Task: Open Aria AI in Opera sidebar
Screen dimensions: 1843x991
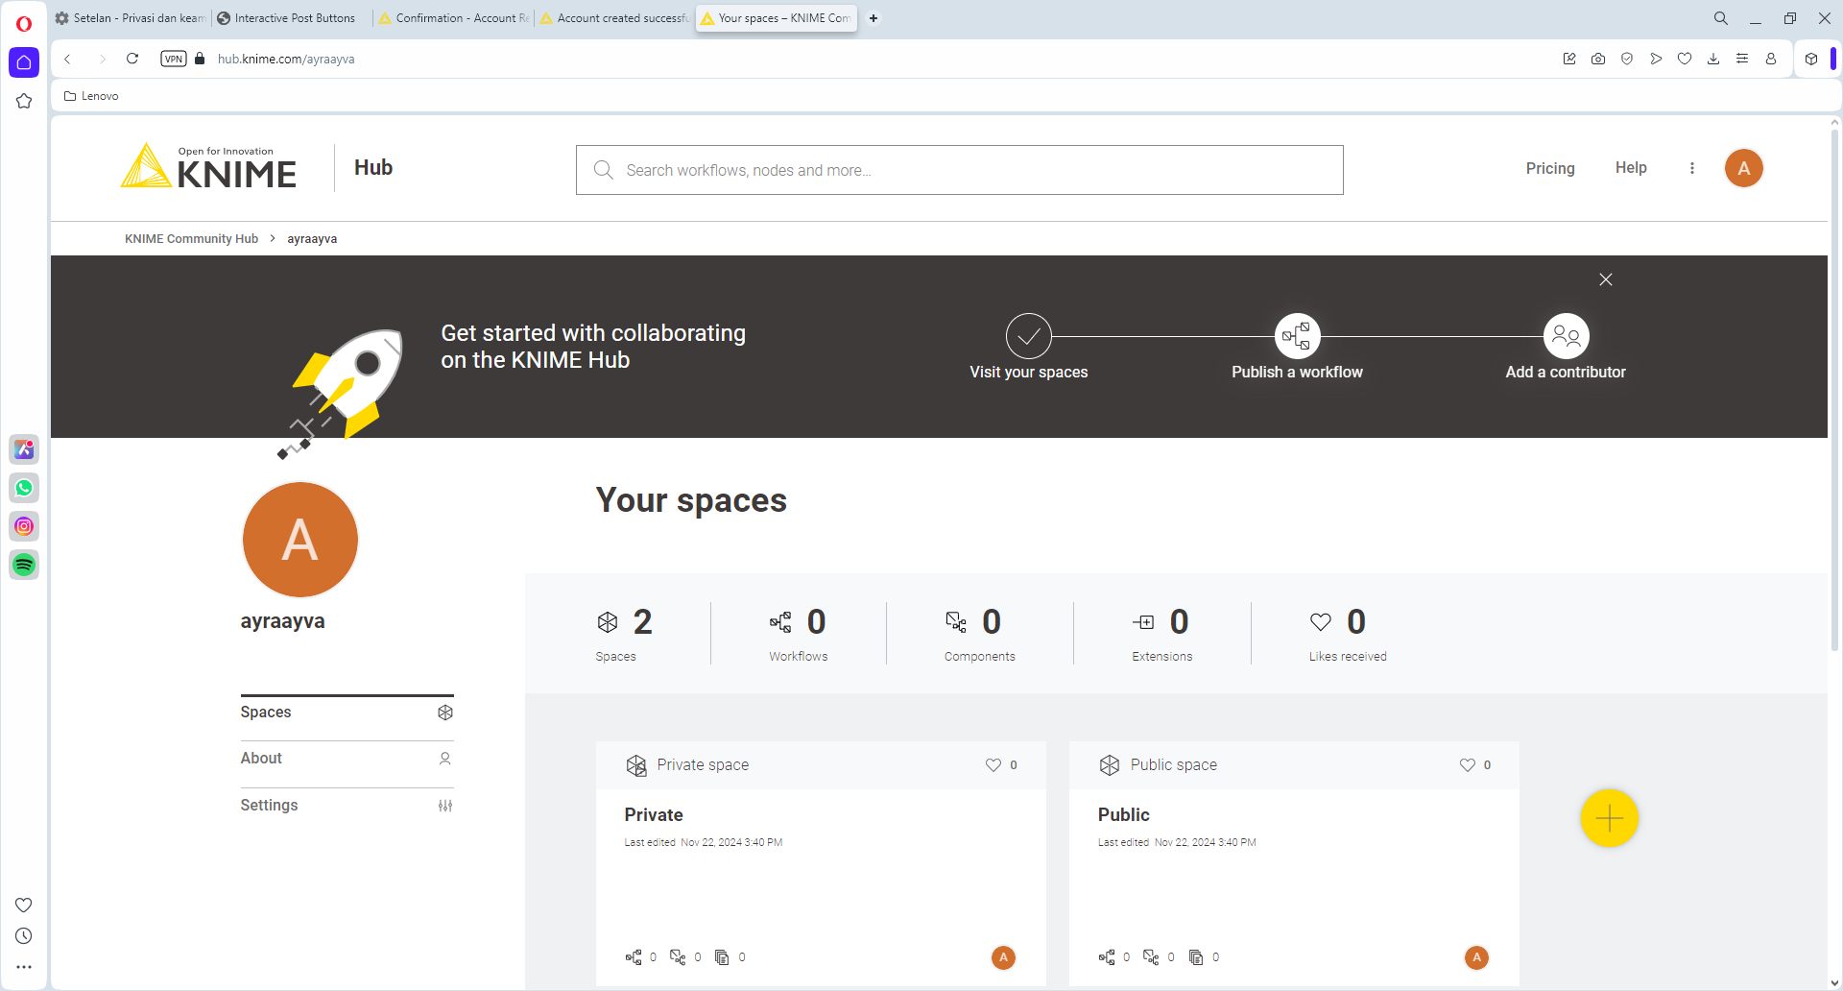Action: click(24, 449)
